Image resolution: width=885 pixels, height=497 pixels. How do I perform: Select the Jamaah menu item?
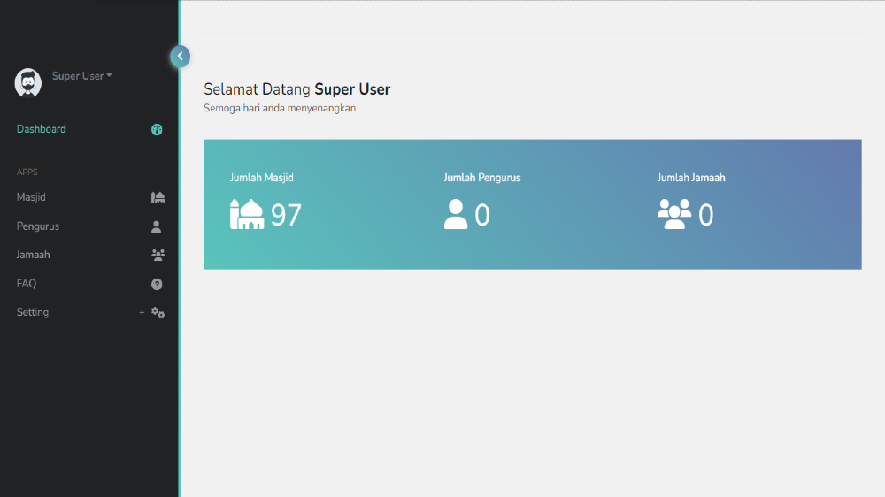[x=34, y=255]
